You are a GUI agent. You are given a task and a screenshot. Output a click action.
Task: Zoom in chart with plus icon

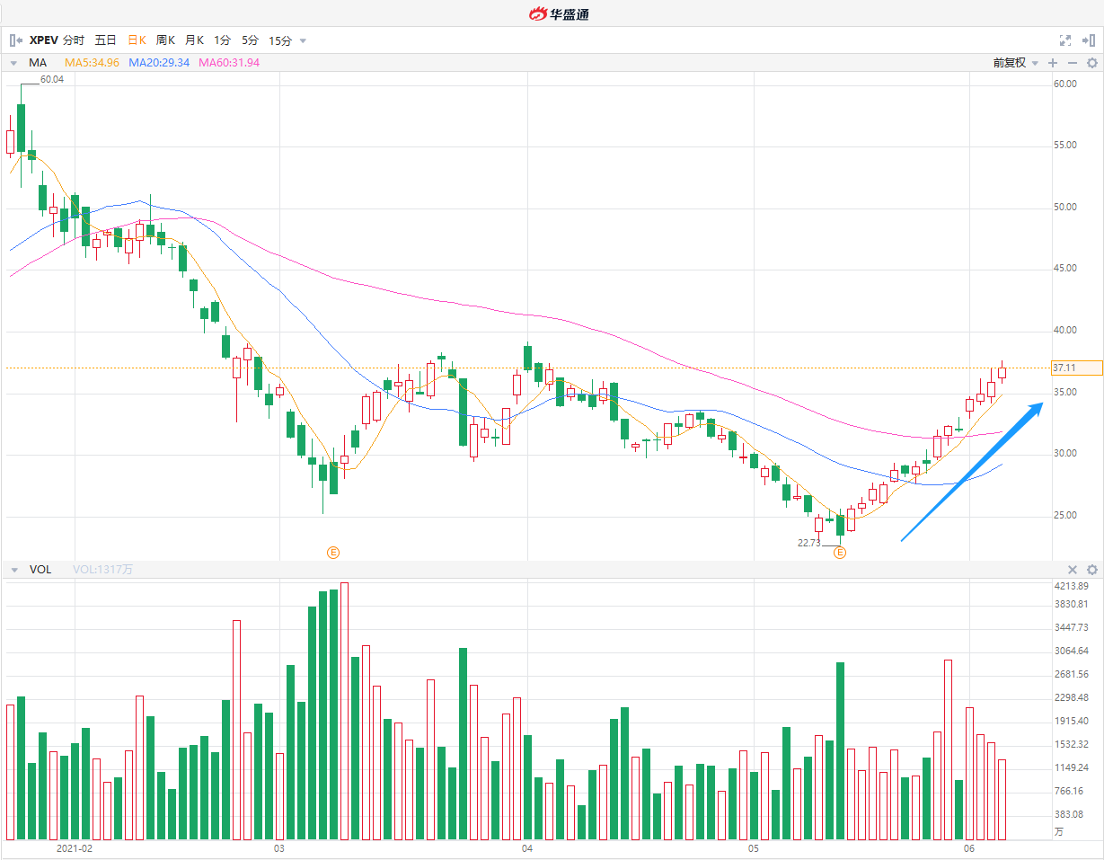click(1053, 63)
